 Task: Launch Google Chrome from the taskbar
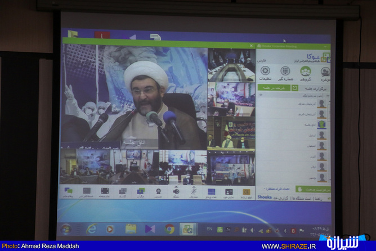[x=169, y=229]
